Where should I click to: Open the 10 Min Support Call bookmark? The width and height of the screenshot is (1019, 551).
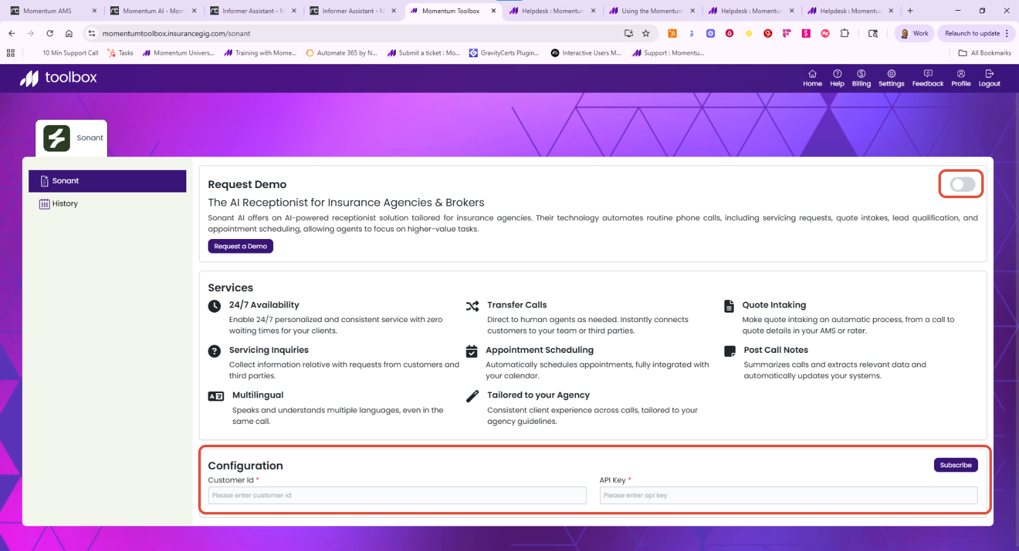[70, 53]
